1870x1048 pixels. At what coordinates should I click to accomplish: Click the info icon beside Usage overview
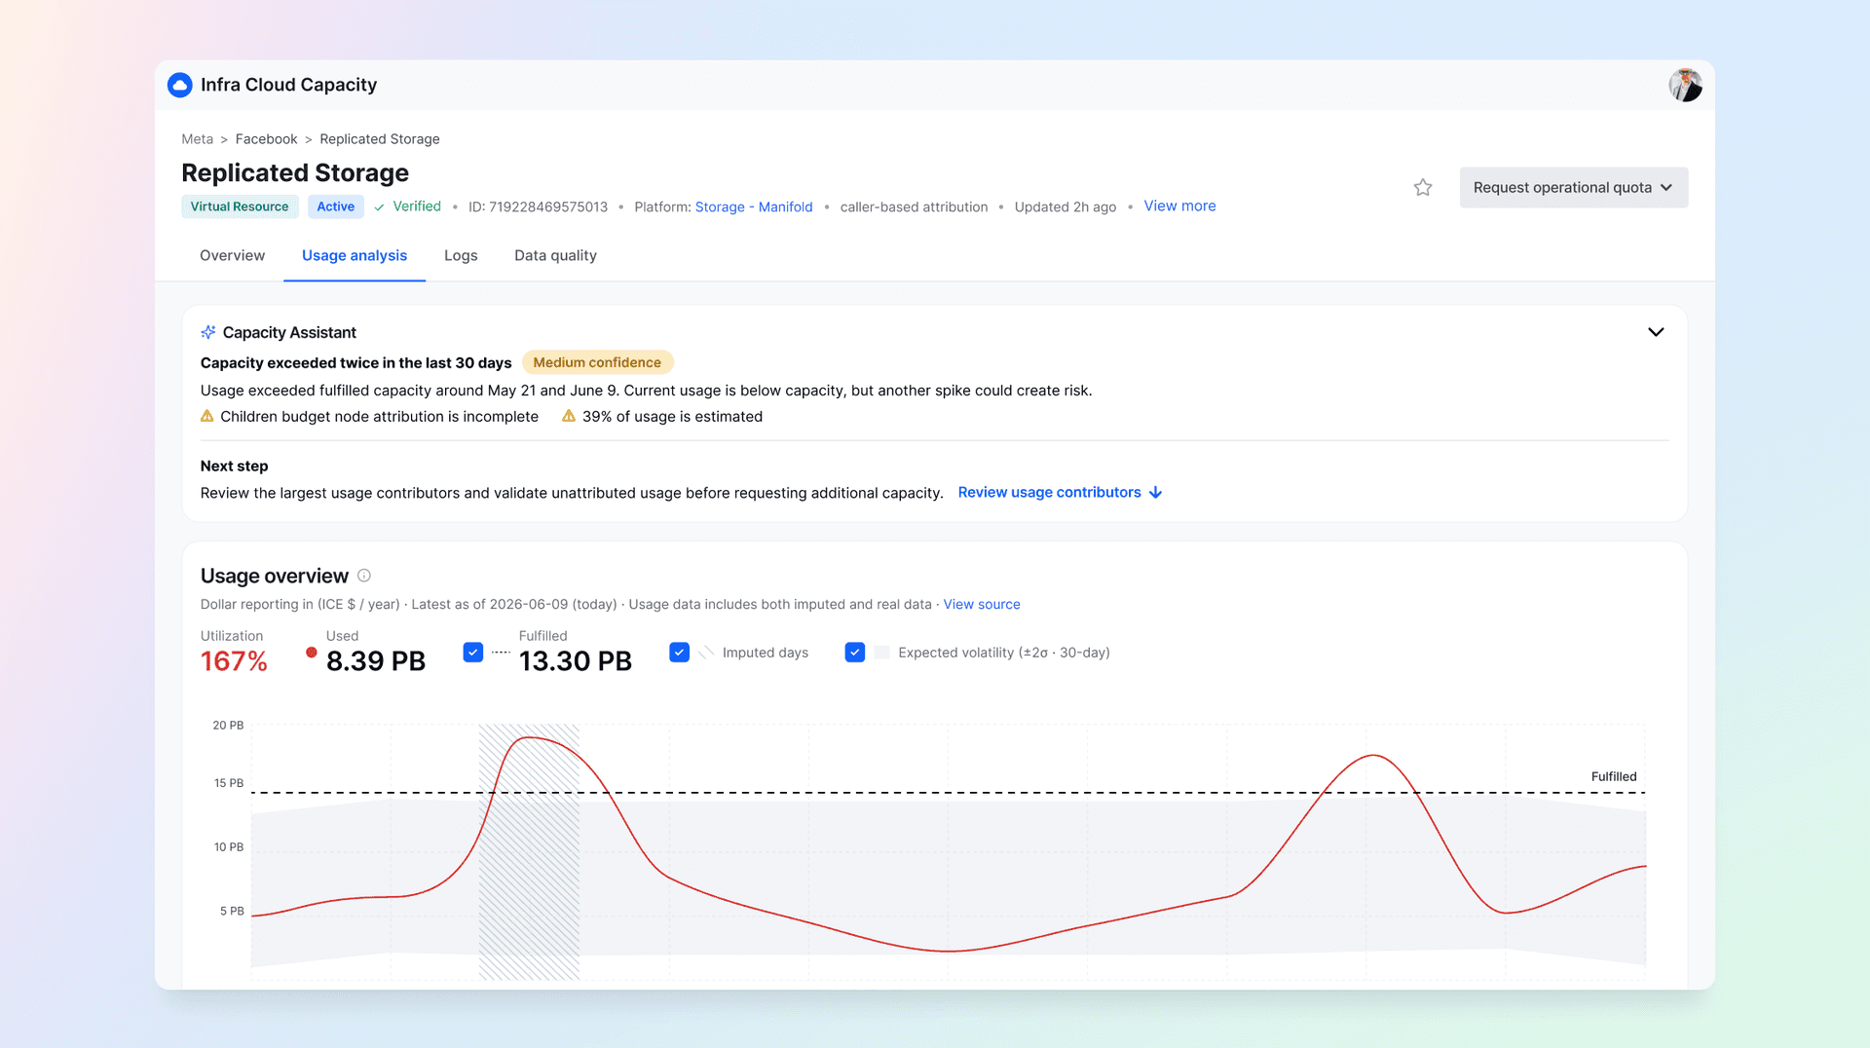click(364, 576)
